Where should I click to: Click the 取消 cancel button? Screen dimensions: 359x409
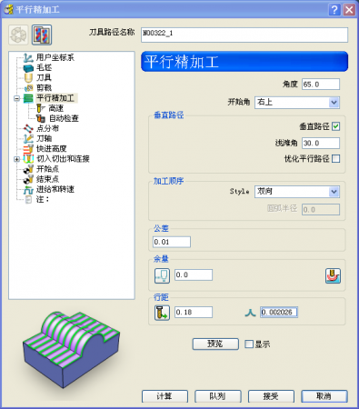(x=324, y=396)
